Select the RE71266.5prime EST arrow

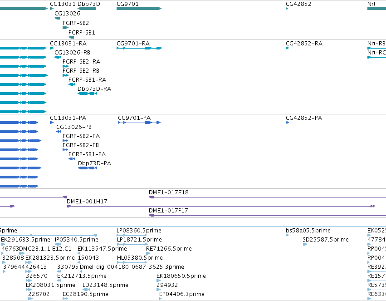pyautogui.click(x=148, y=253)
